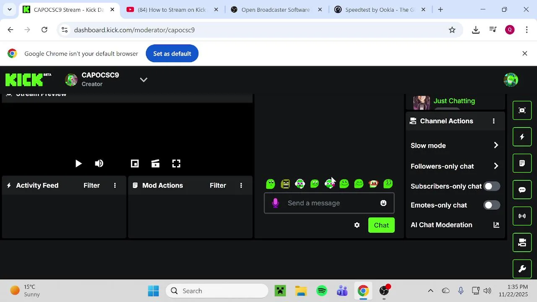This screenshot has height=302, width=537.
Task: Click the KICK logo
Action: [x=28, y=79]
